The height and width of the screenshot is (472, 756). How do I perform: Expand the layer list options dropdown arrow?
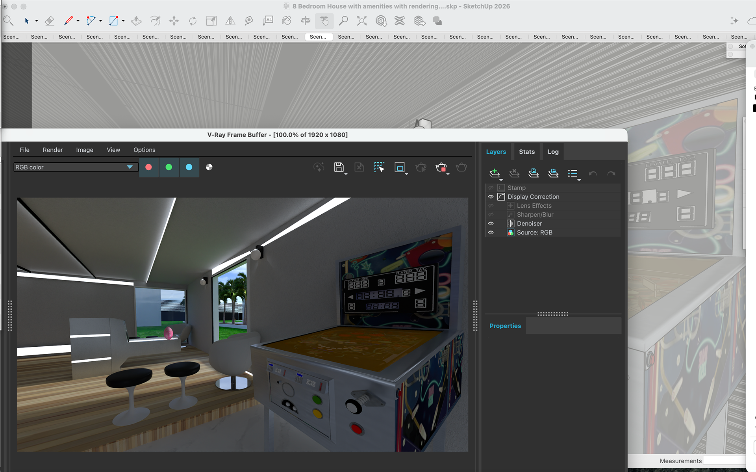tap(579, 180)
